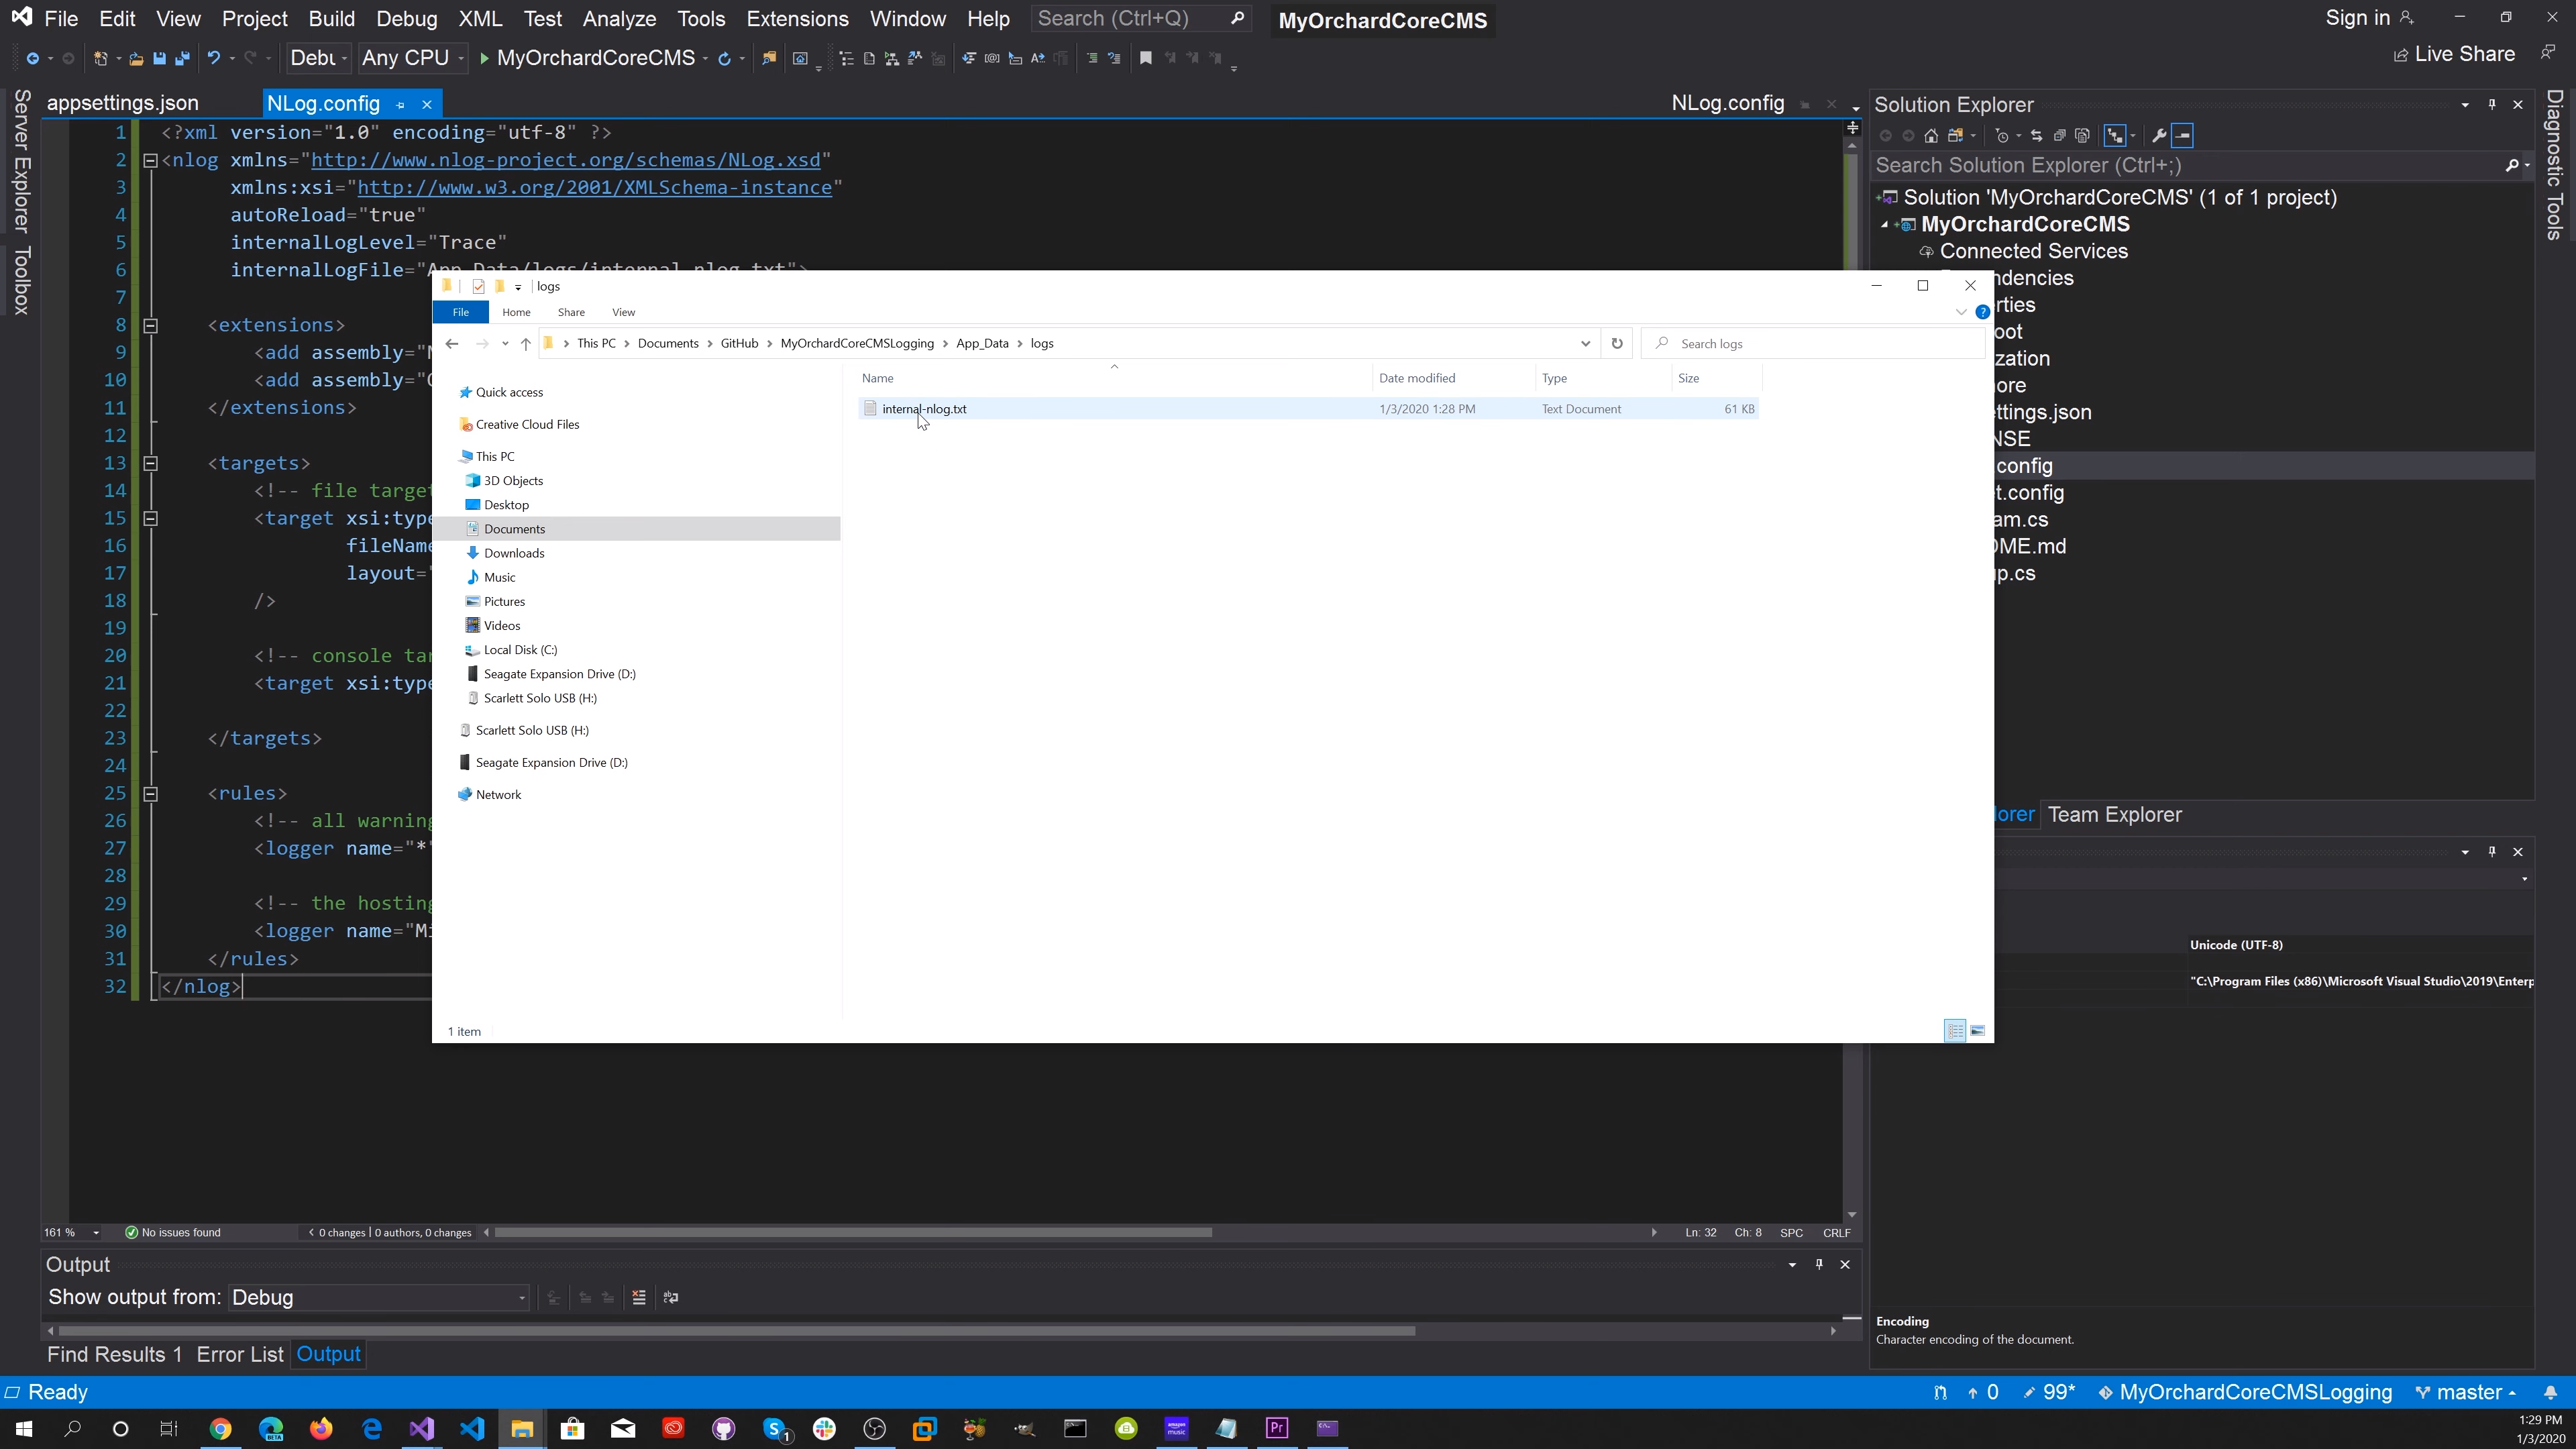Open the Pending Changes filter in Solution Explorer
The height and width of the screenshot is (1449, 2576).
point(2001,136)
